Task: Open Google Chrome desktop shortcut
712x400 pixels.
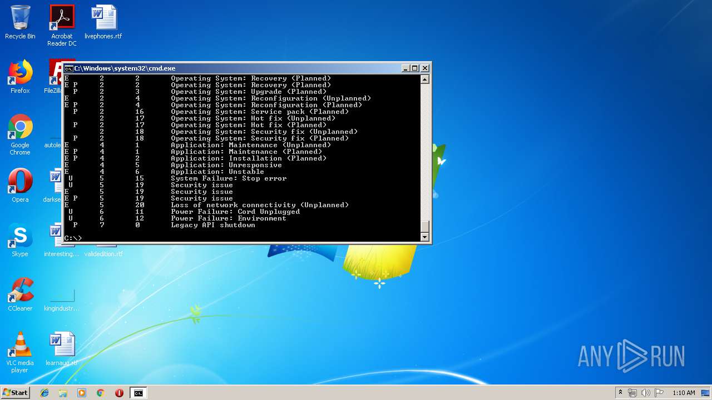Action: tap(20, 134)
